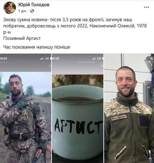Open the photo of smiling man in fleece

click(x=129, y=108)
